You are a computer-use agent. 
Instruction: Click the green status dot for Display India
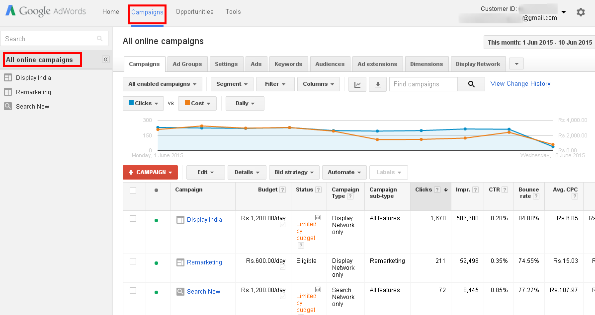pyautogui.click(x=157, y=220)
